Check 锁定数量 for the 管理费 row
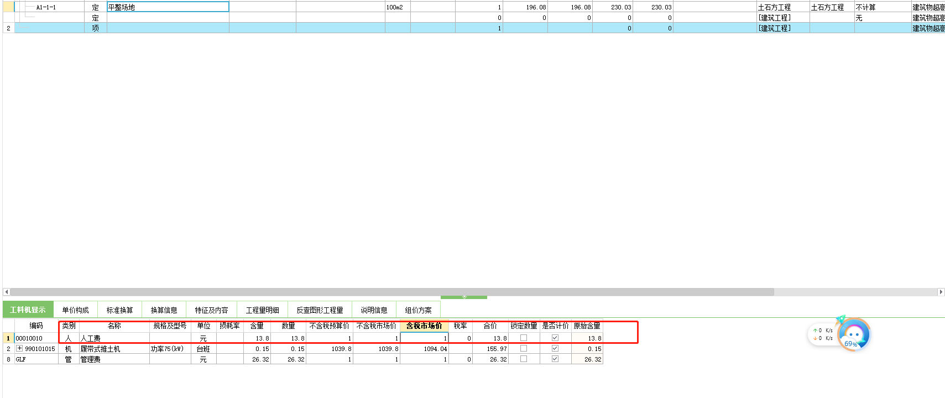Image resolution: width=945 pixels, height=398 pixels. 524,359
